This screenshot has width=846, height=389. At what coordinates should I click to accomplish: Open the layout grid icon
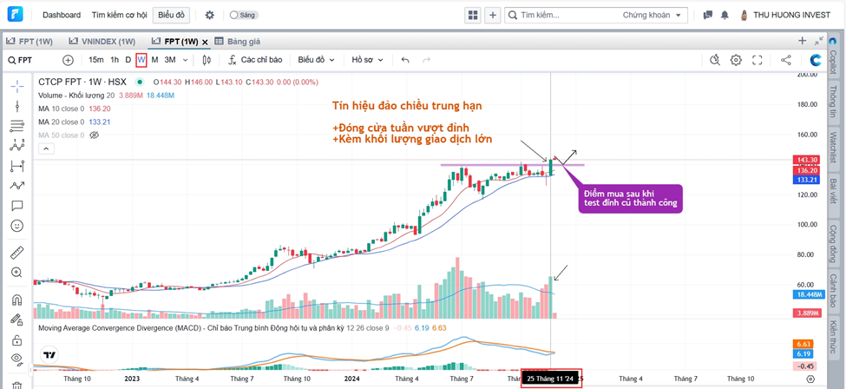point(473,15)
